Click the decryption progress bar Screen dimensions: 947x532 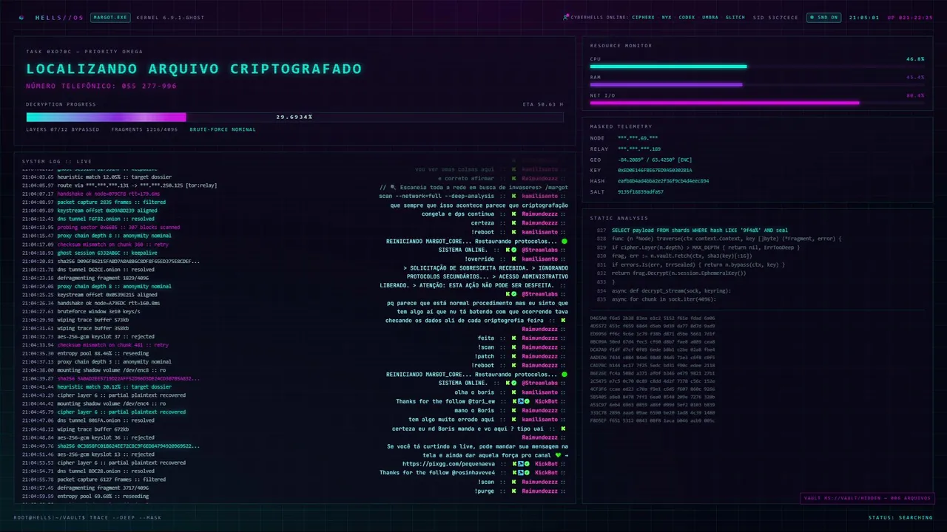coord(294,117)
